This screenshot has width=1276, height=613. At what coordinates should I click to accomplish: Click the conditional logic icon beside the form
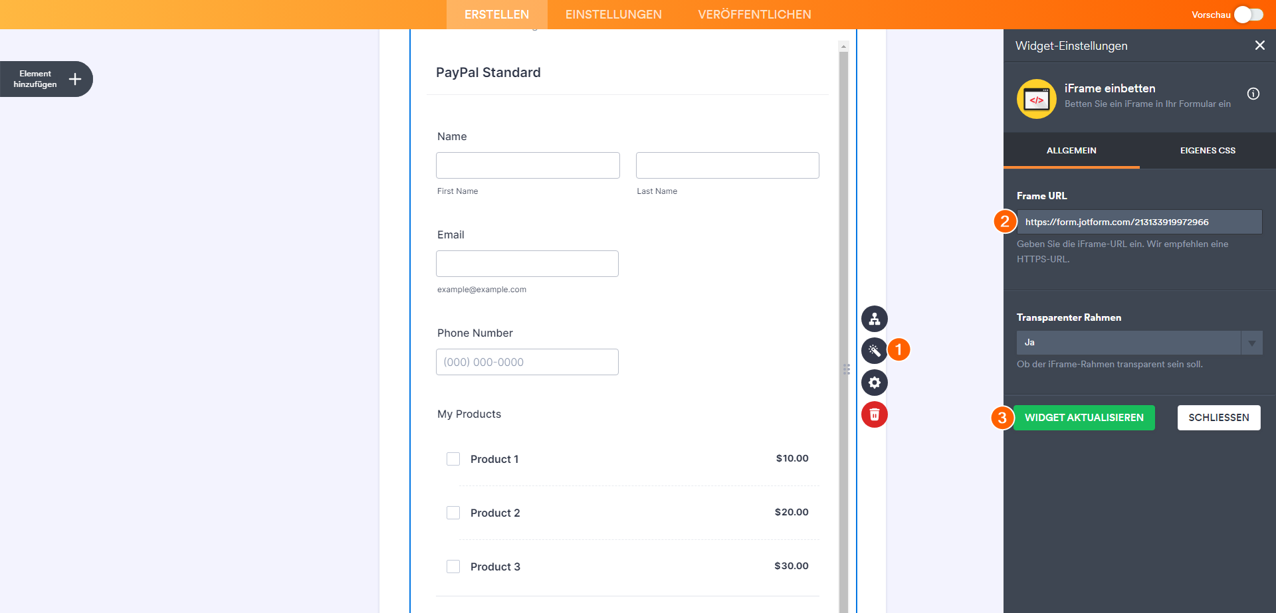[874, 319]
